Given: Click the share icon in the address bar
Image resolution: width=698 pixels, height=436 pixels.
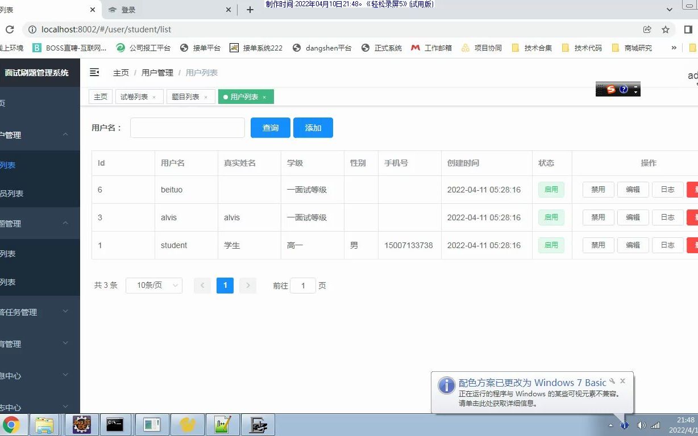Looking at the screenshot, I should coord(647,29).
